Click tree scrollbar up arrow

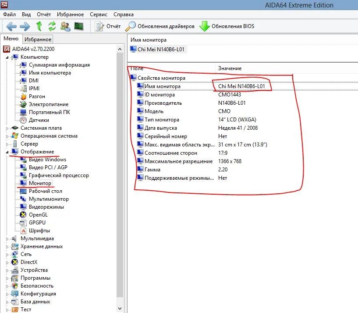pos(120,49)
